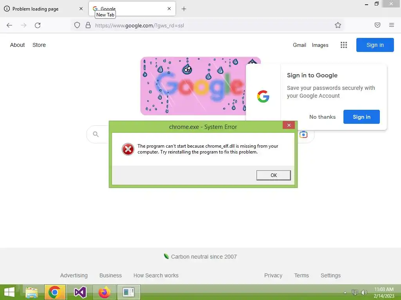Open the Gmail link
Image resolution: width=401 pixels, height=300 pixels.
point(300,45)
